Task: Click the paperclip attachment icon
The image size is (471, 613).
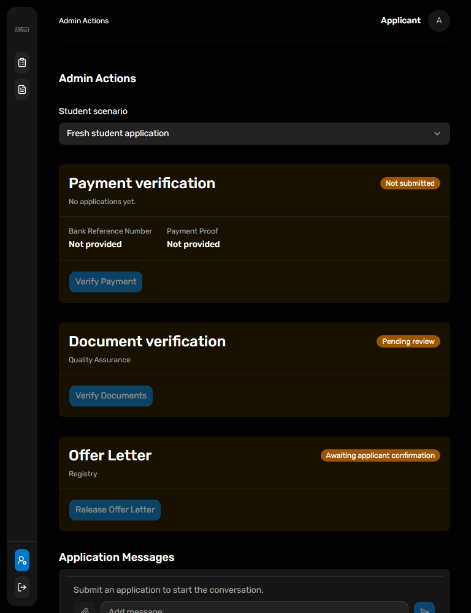Action: coord(85,609)
